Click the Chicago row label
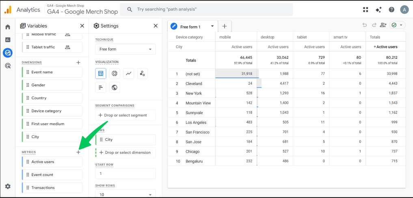413x198 pixels. (x=192, y=151)
